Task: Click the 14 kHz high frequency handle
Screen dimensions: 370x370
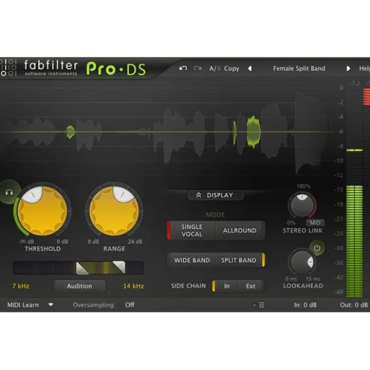Action: 119,267
